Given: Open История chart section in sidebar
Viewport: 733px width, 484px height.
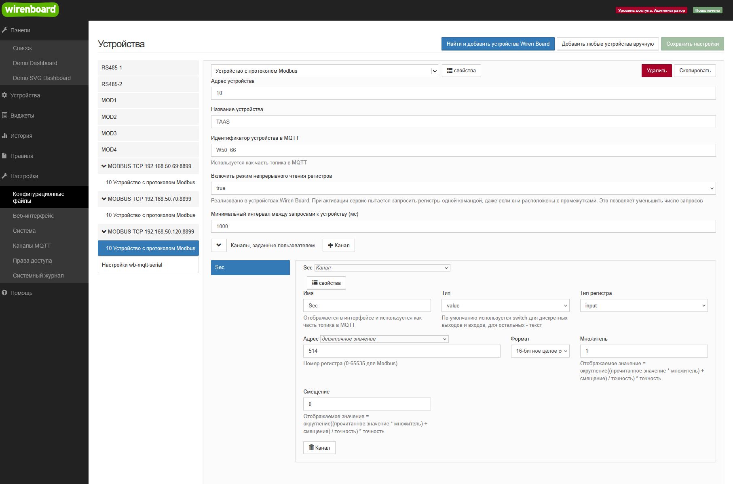Looking at the screenshot, I should point(21,136).
